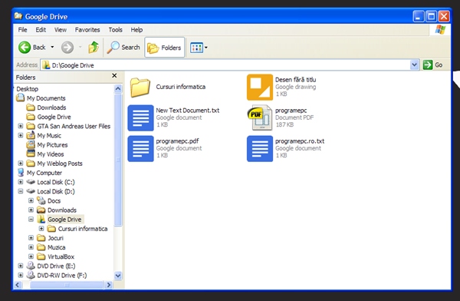
Task: Select the Desen fără titlu drawing icon
Action: pos(260,88)
